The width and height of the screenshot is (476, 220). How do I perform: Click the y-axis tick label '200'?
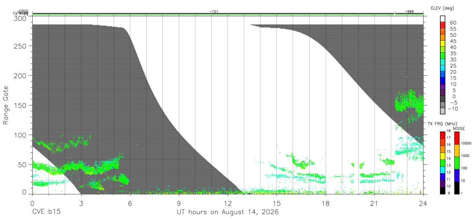21,75
